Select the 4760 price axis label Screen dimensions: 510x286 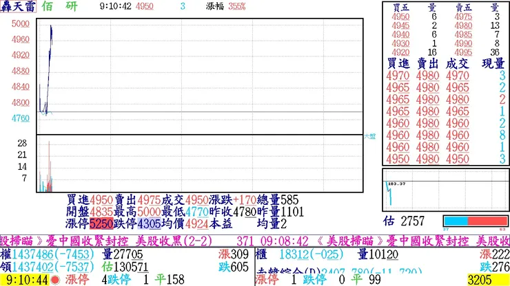(x=21, y=118)
